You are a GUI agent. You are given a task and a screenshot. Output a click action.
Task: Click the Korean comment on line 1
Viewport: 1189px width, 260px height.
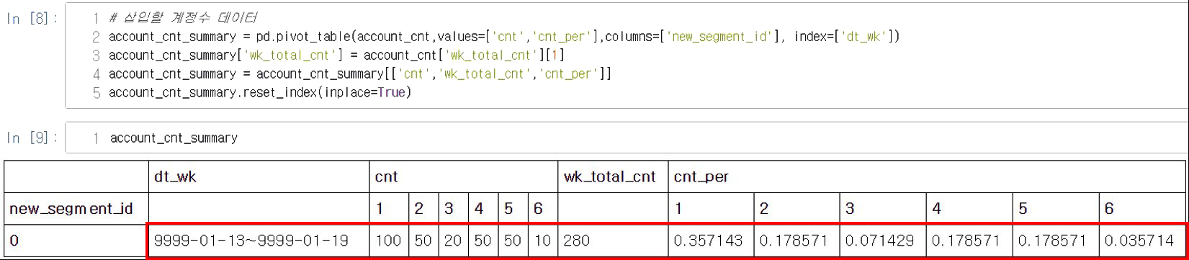click(183, 17)
